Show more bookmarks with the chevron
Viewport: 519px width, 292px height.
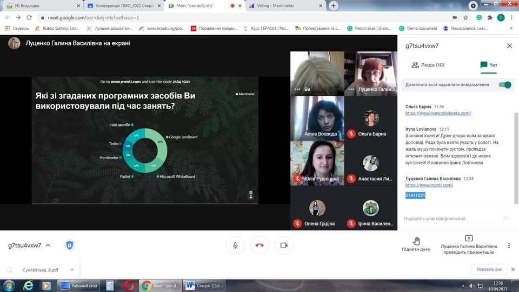click(x=511, y=29)
